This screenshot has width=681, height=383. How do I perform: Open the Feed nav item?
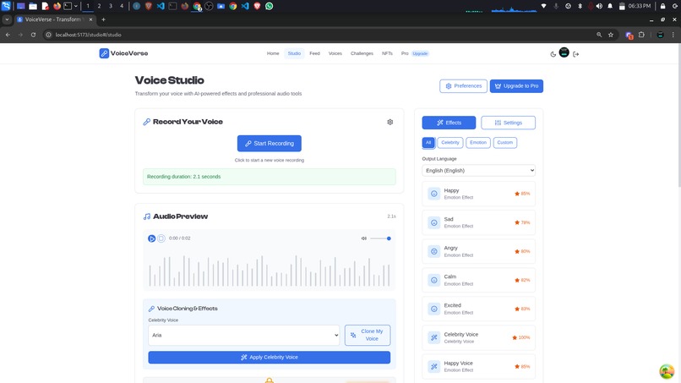pyautogui.click(x=314, y=53)
